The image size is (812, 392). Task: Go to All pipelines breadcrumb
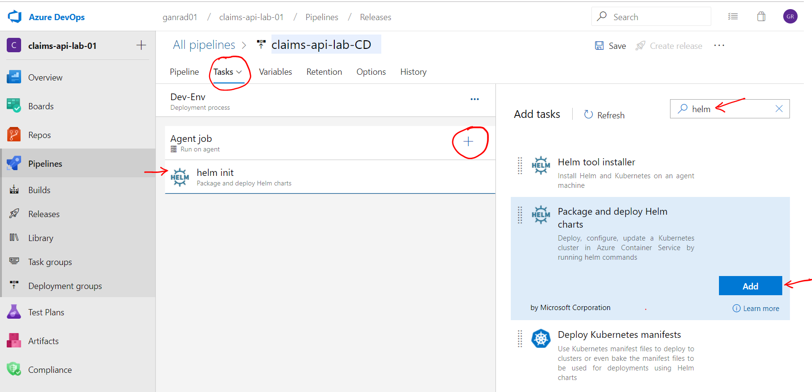click(x=204, y=45)
